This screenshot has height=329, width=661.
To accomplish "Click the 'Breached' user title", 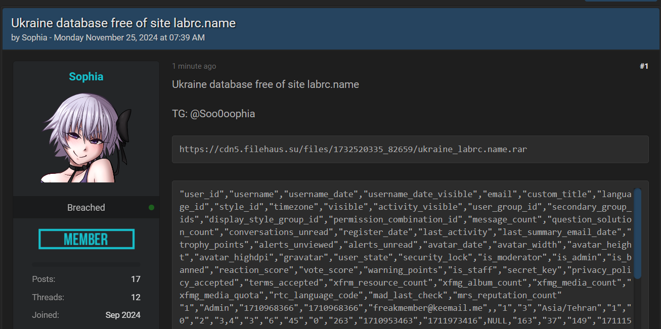I will coord(86,208).
